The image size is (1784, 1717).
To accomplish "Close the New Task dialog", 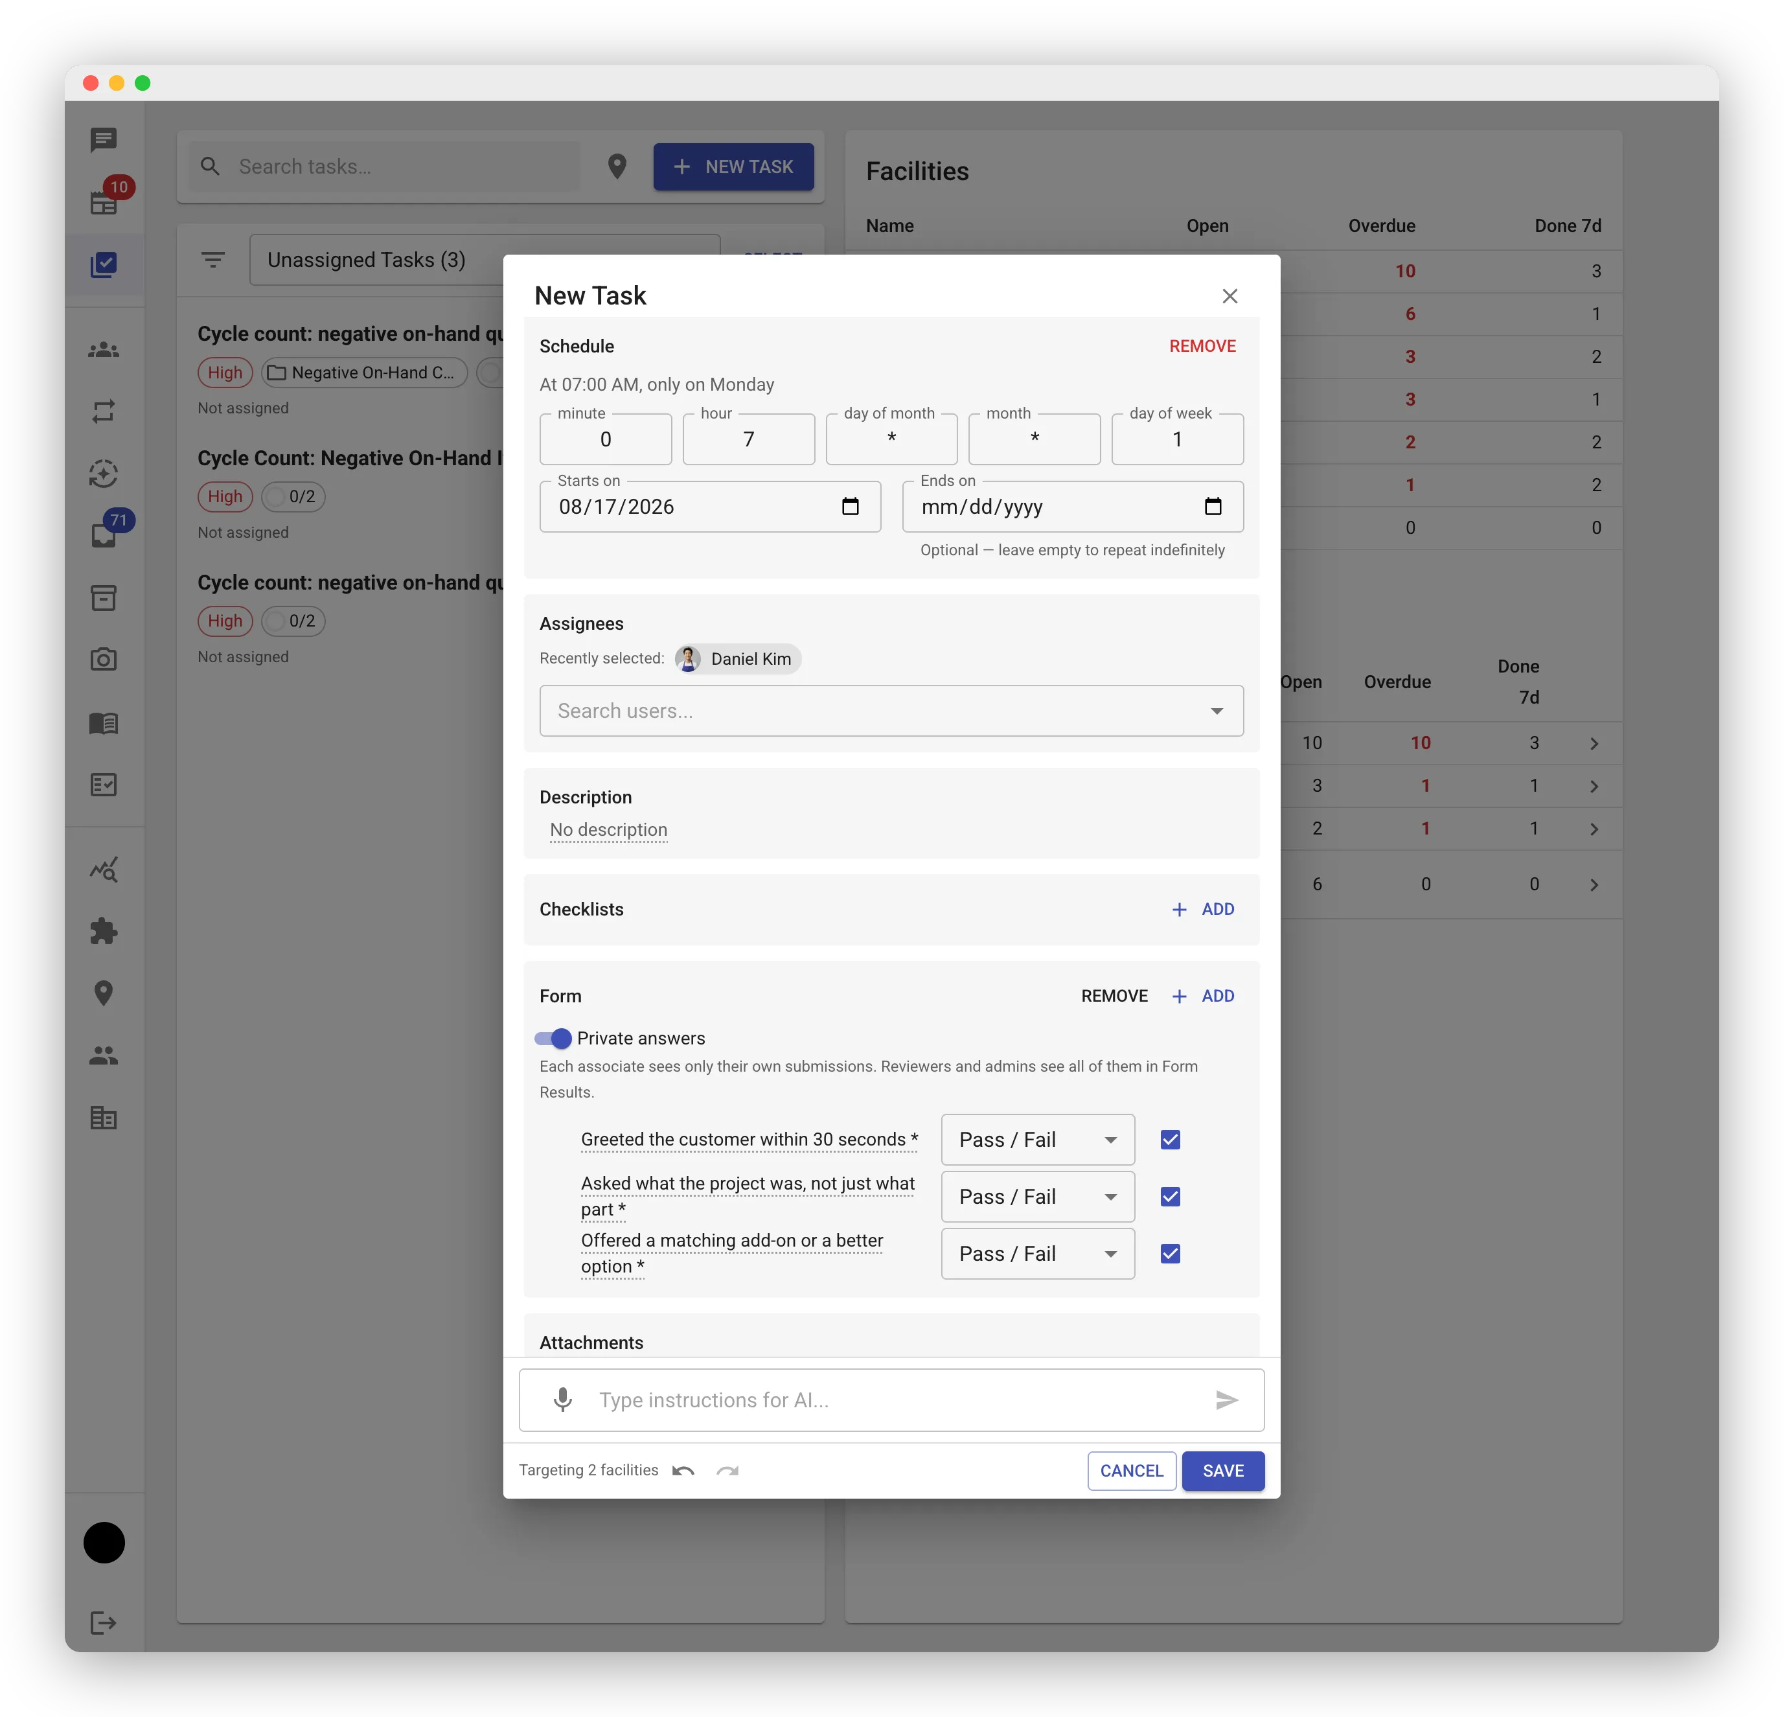I will click(1229, 296).
